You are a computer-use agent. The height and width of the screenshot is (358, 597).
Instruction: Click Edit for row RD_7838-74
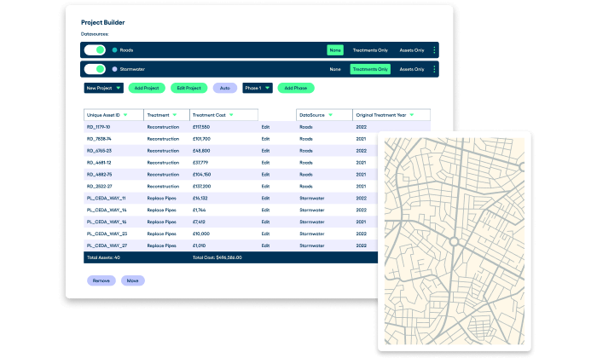(265, 139)
